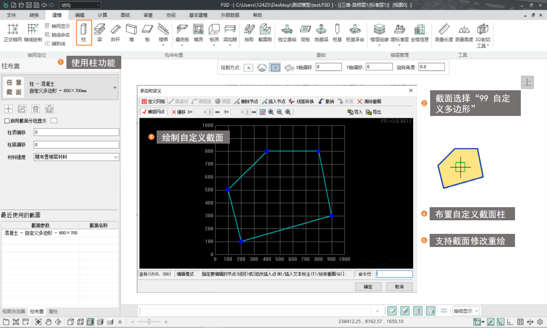This screenshot has width=547, height=328.
Task: Click the zoom slider in status bar
Action: [149, 322]
